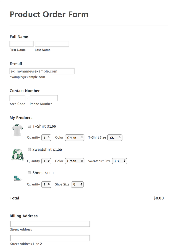Expand the Sweatshirt Size dropdown

119,161
